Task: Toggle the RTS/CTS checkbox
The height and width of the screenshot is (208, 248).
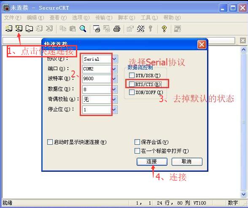Action: pyautogui.click(x=132, y=84)
